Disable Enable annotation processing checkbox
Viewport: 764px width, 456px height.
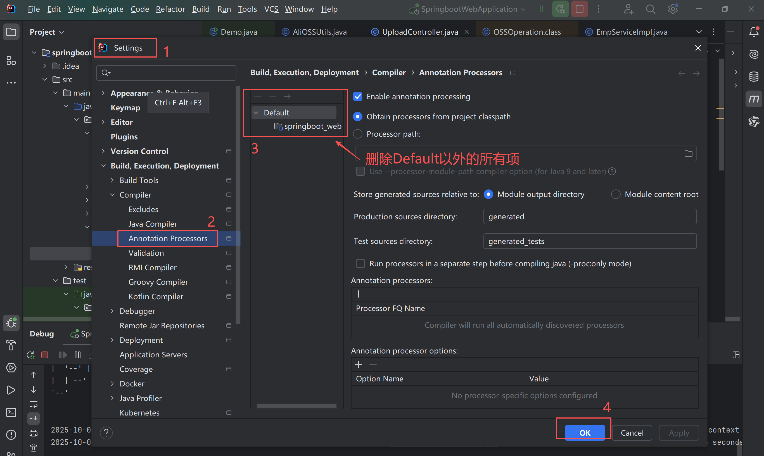(x=357, y=96)
